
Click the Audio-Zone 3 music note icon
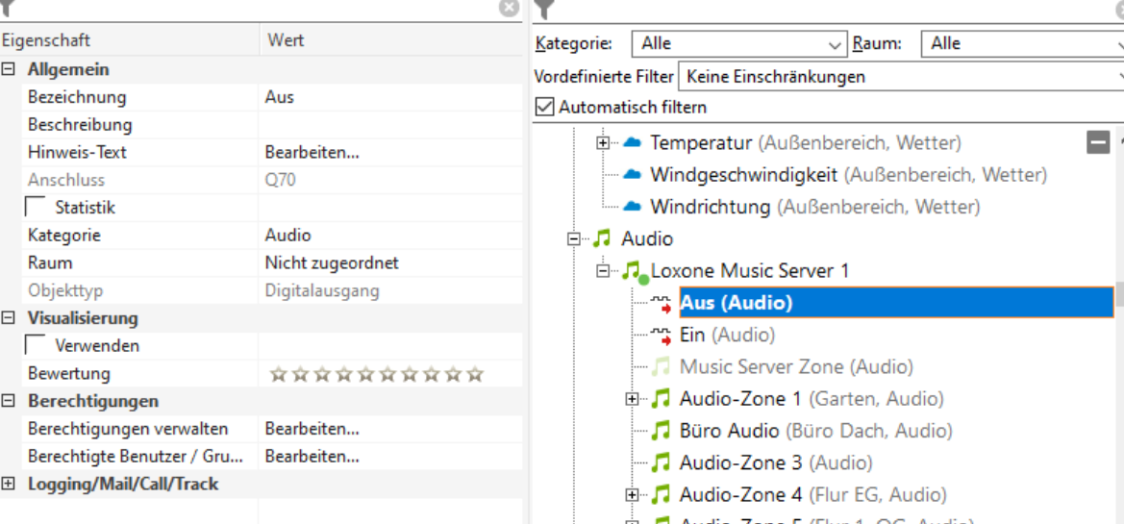[661, 462]
